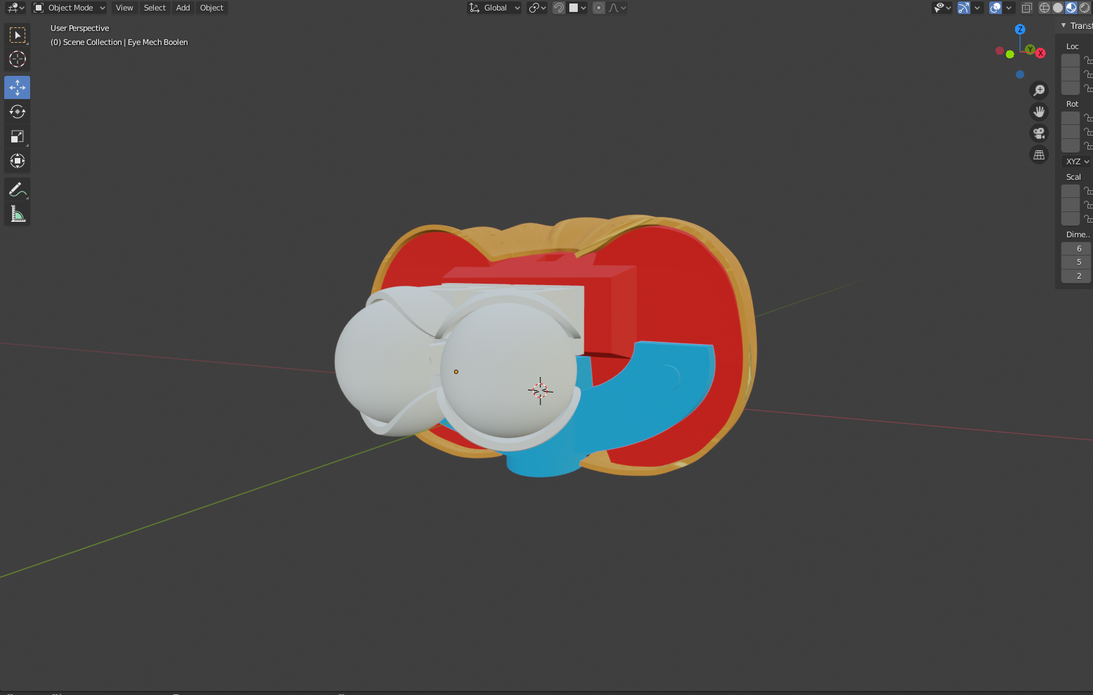Click the Dimensions field showing 2

tap(1076, 276)
